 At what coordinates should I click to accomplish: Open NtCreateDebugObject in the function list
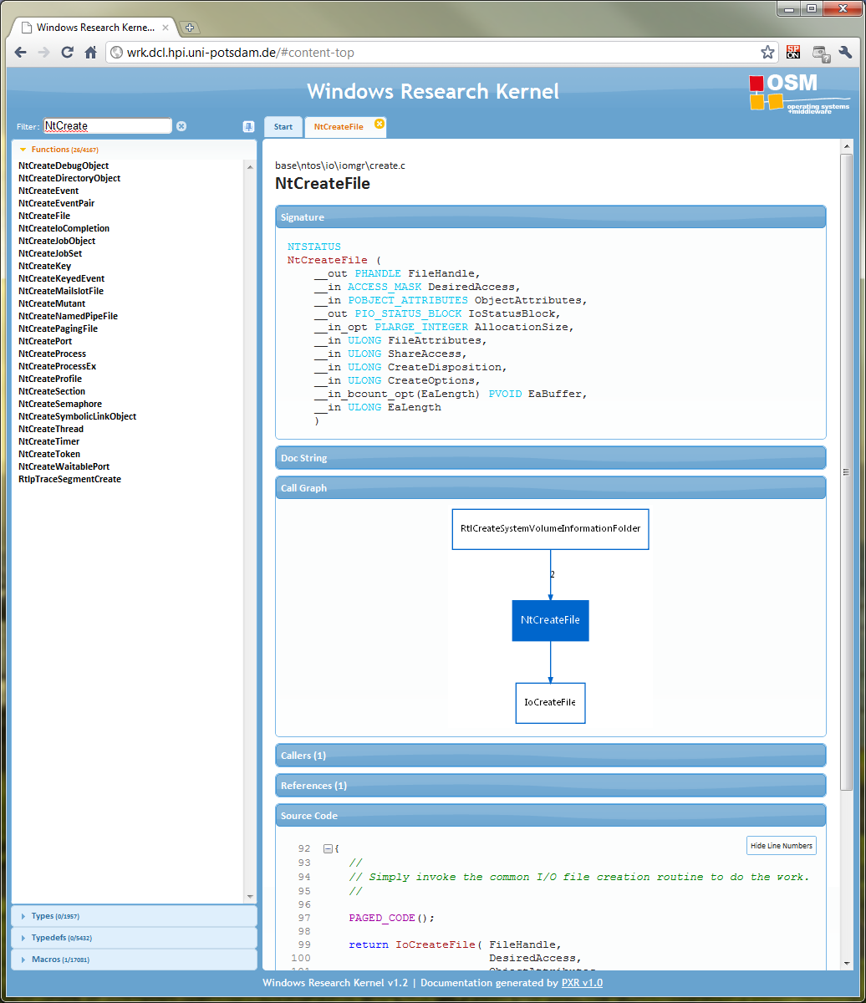coord(64,165)
